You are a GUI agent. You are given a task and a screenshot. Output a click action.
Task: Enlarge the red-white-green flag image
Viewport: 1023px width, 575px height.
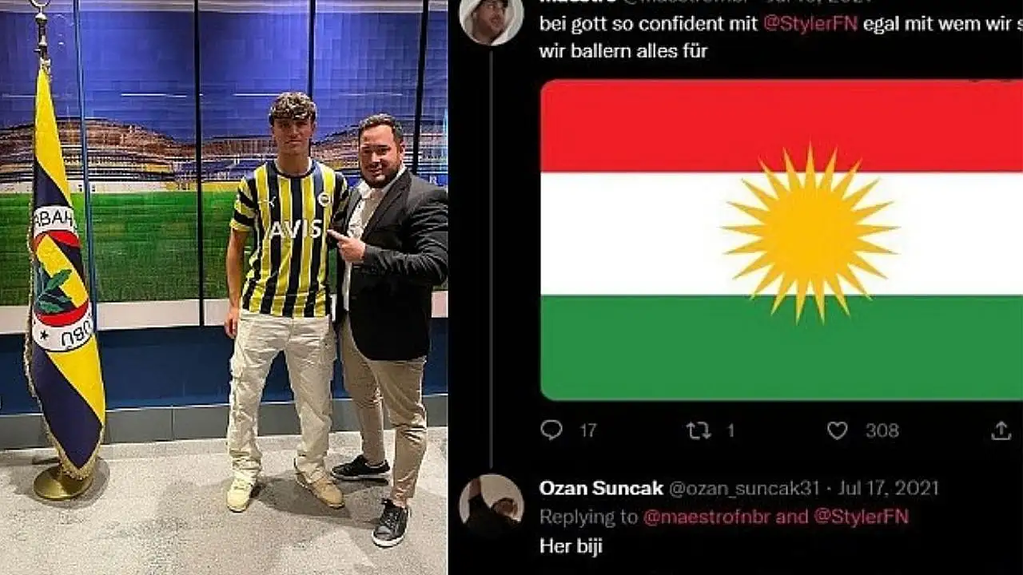click(782, 240)
